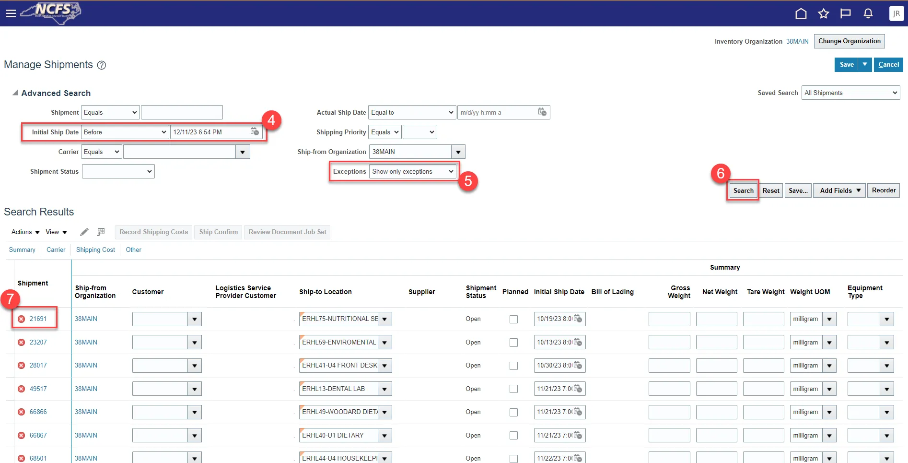Click the Search button
Viewport: 908px width, 463px height.
(x=743, y=190)
